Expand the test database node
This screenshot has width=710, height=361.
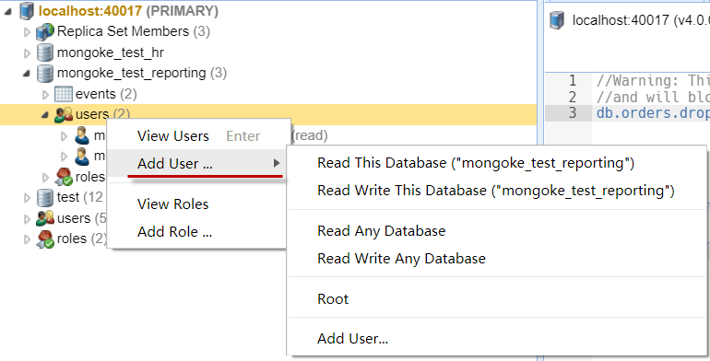click(27, 198)
